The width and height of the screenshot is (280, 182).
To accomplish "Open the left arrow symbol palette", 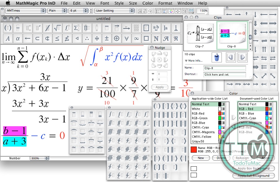I will click(x=28, y=38).
